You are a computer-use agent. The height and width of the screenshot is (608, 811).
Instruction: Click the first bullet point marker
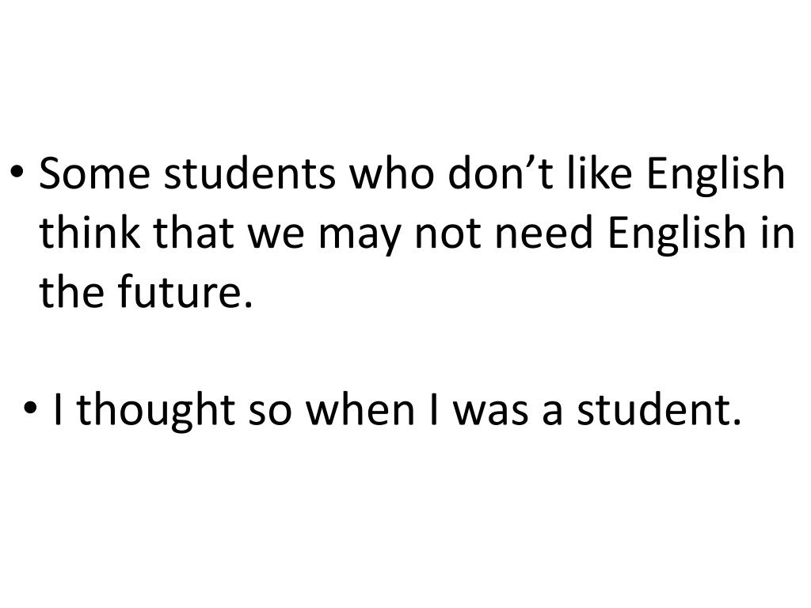tap(17, 171)
